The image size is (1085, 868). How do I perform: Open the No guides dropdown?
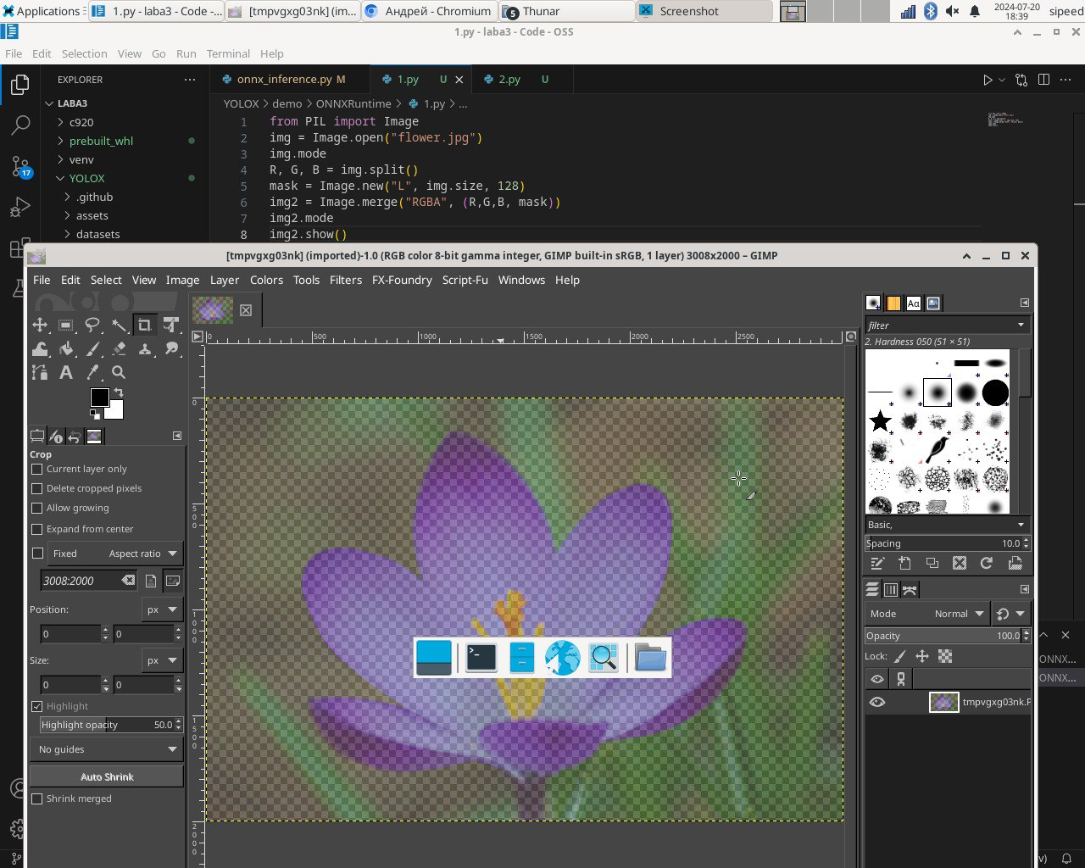pyautogui.click(x=108, y=749)
